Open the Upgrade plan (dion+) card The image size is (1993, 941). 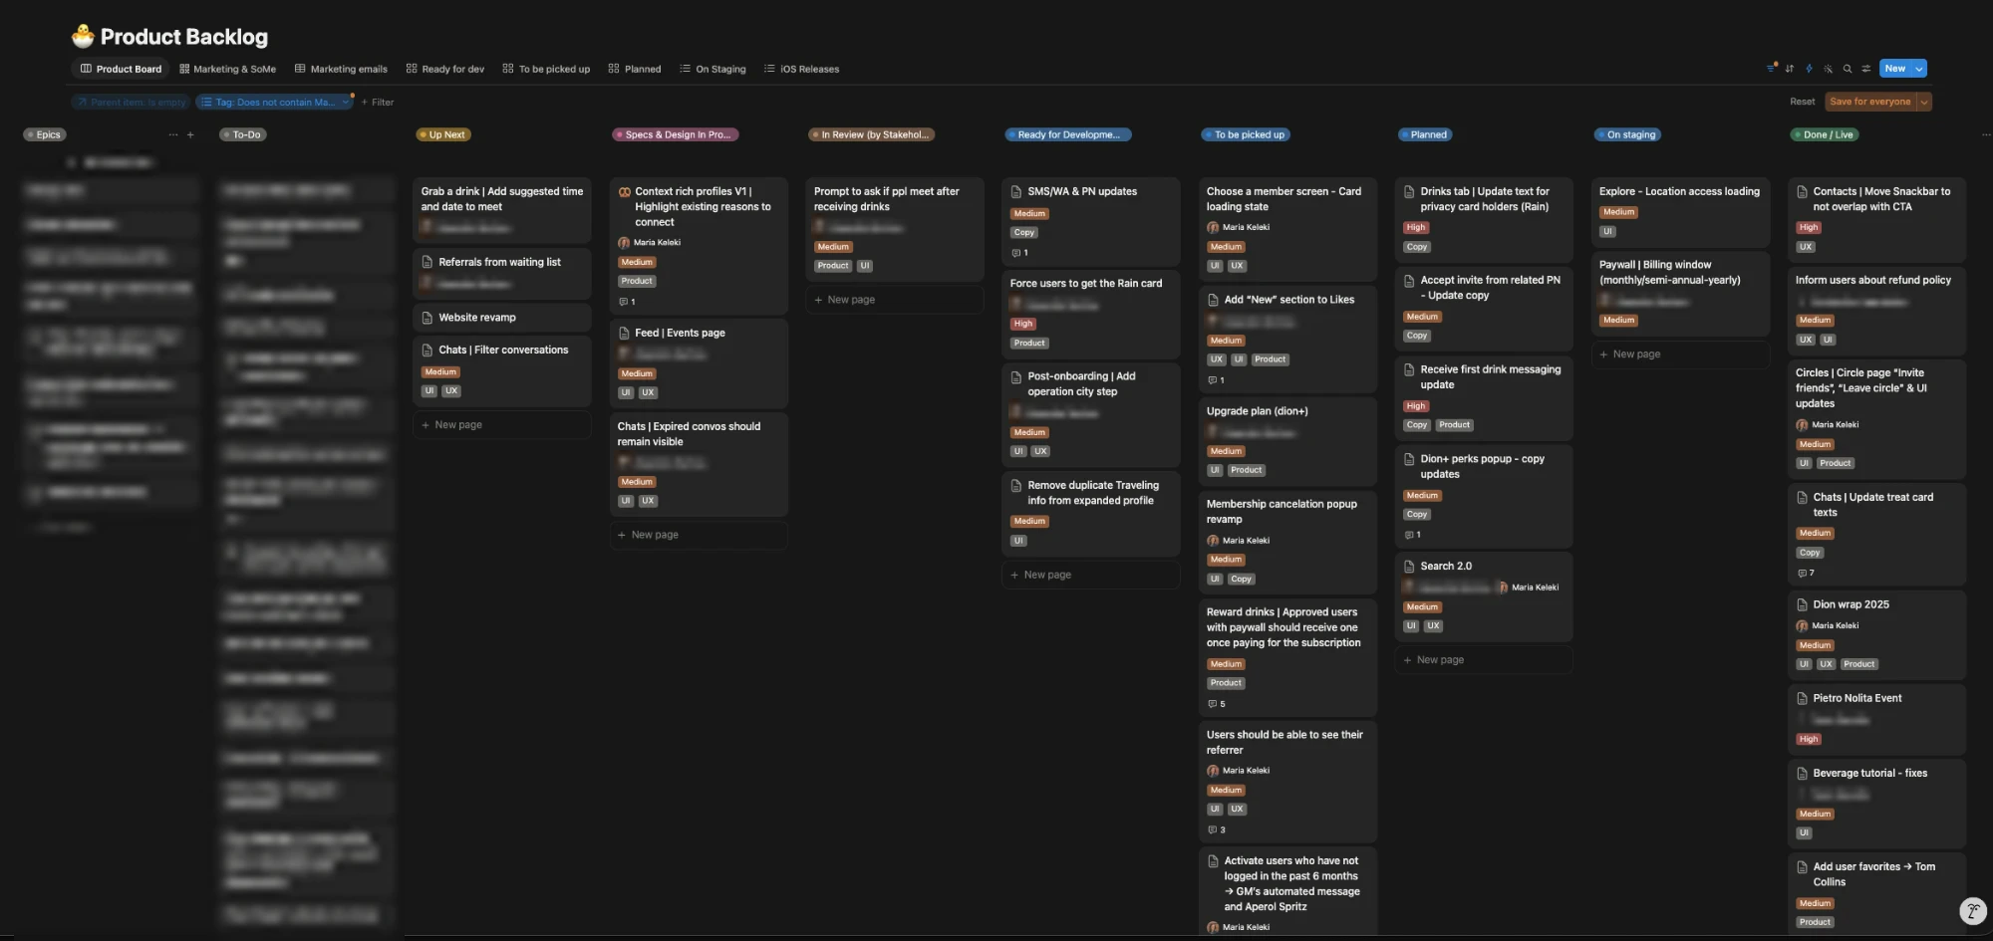[x=1287, y=442]
